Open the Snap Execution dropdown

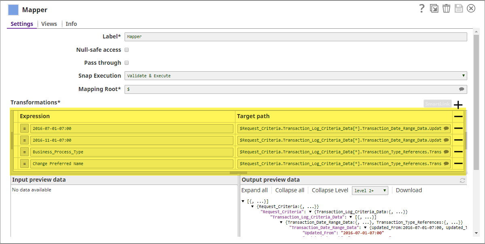[296, 76]
